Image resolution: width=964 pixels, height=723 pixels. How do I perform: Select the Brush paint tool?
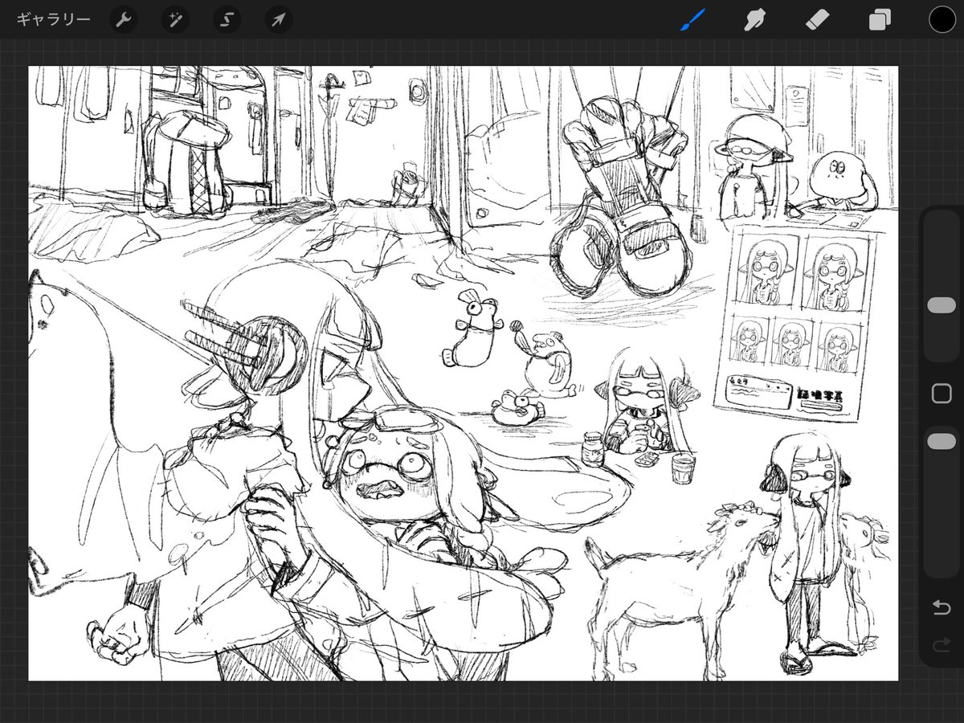pyautogui.click(x=692, y=19)
